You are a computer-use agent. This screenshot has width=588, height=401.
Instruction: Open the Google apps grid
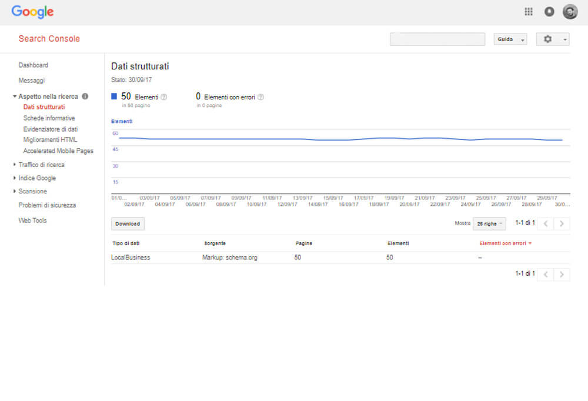[x=529, y=12]
